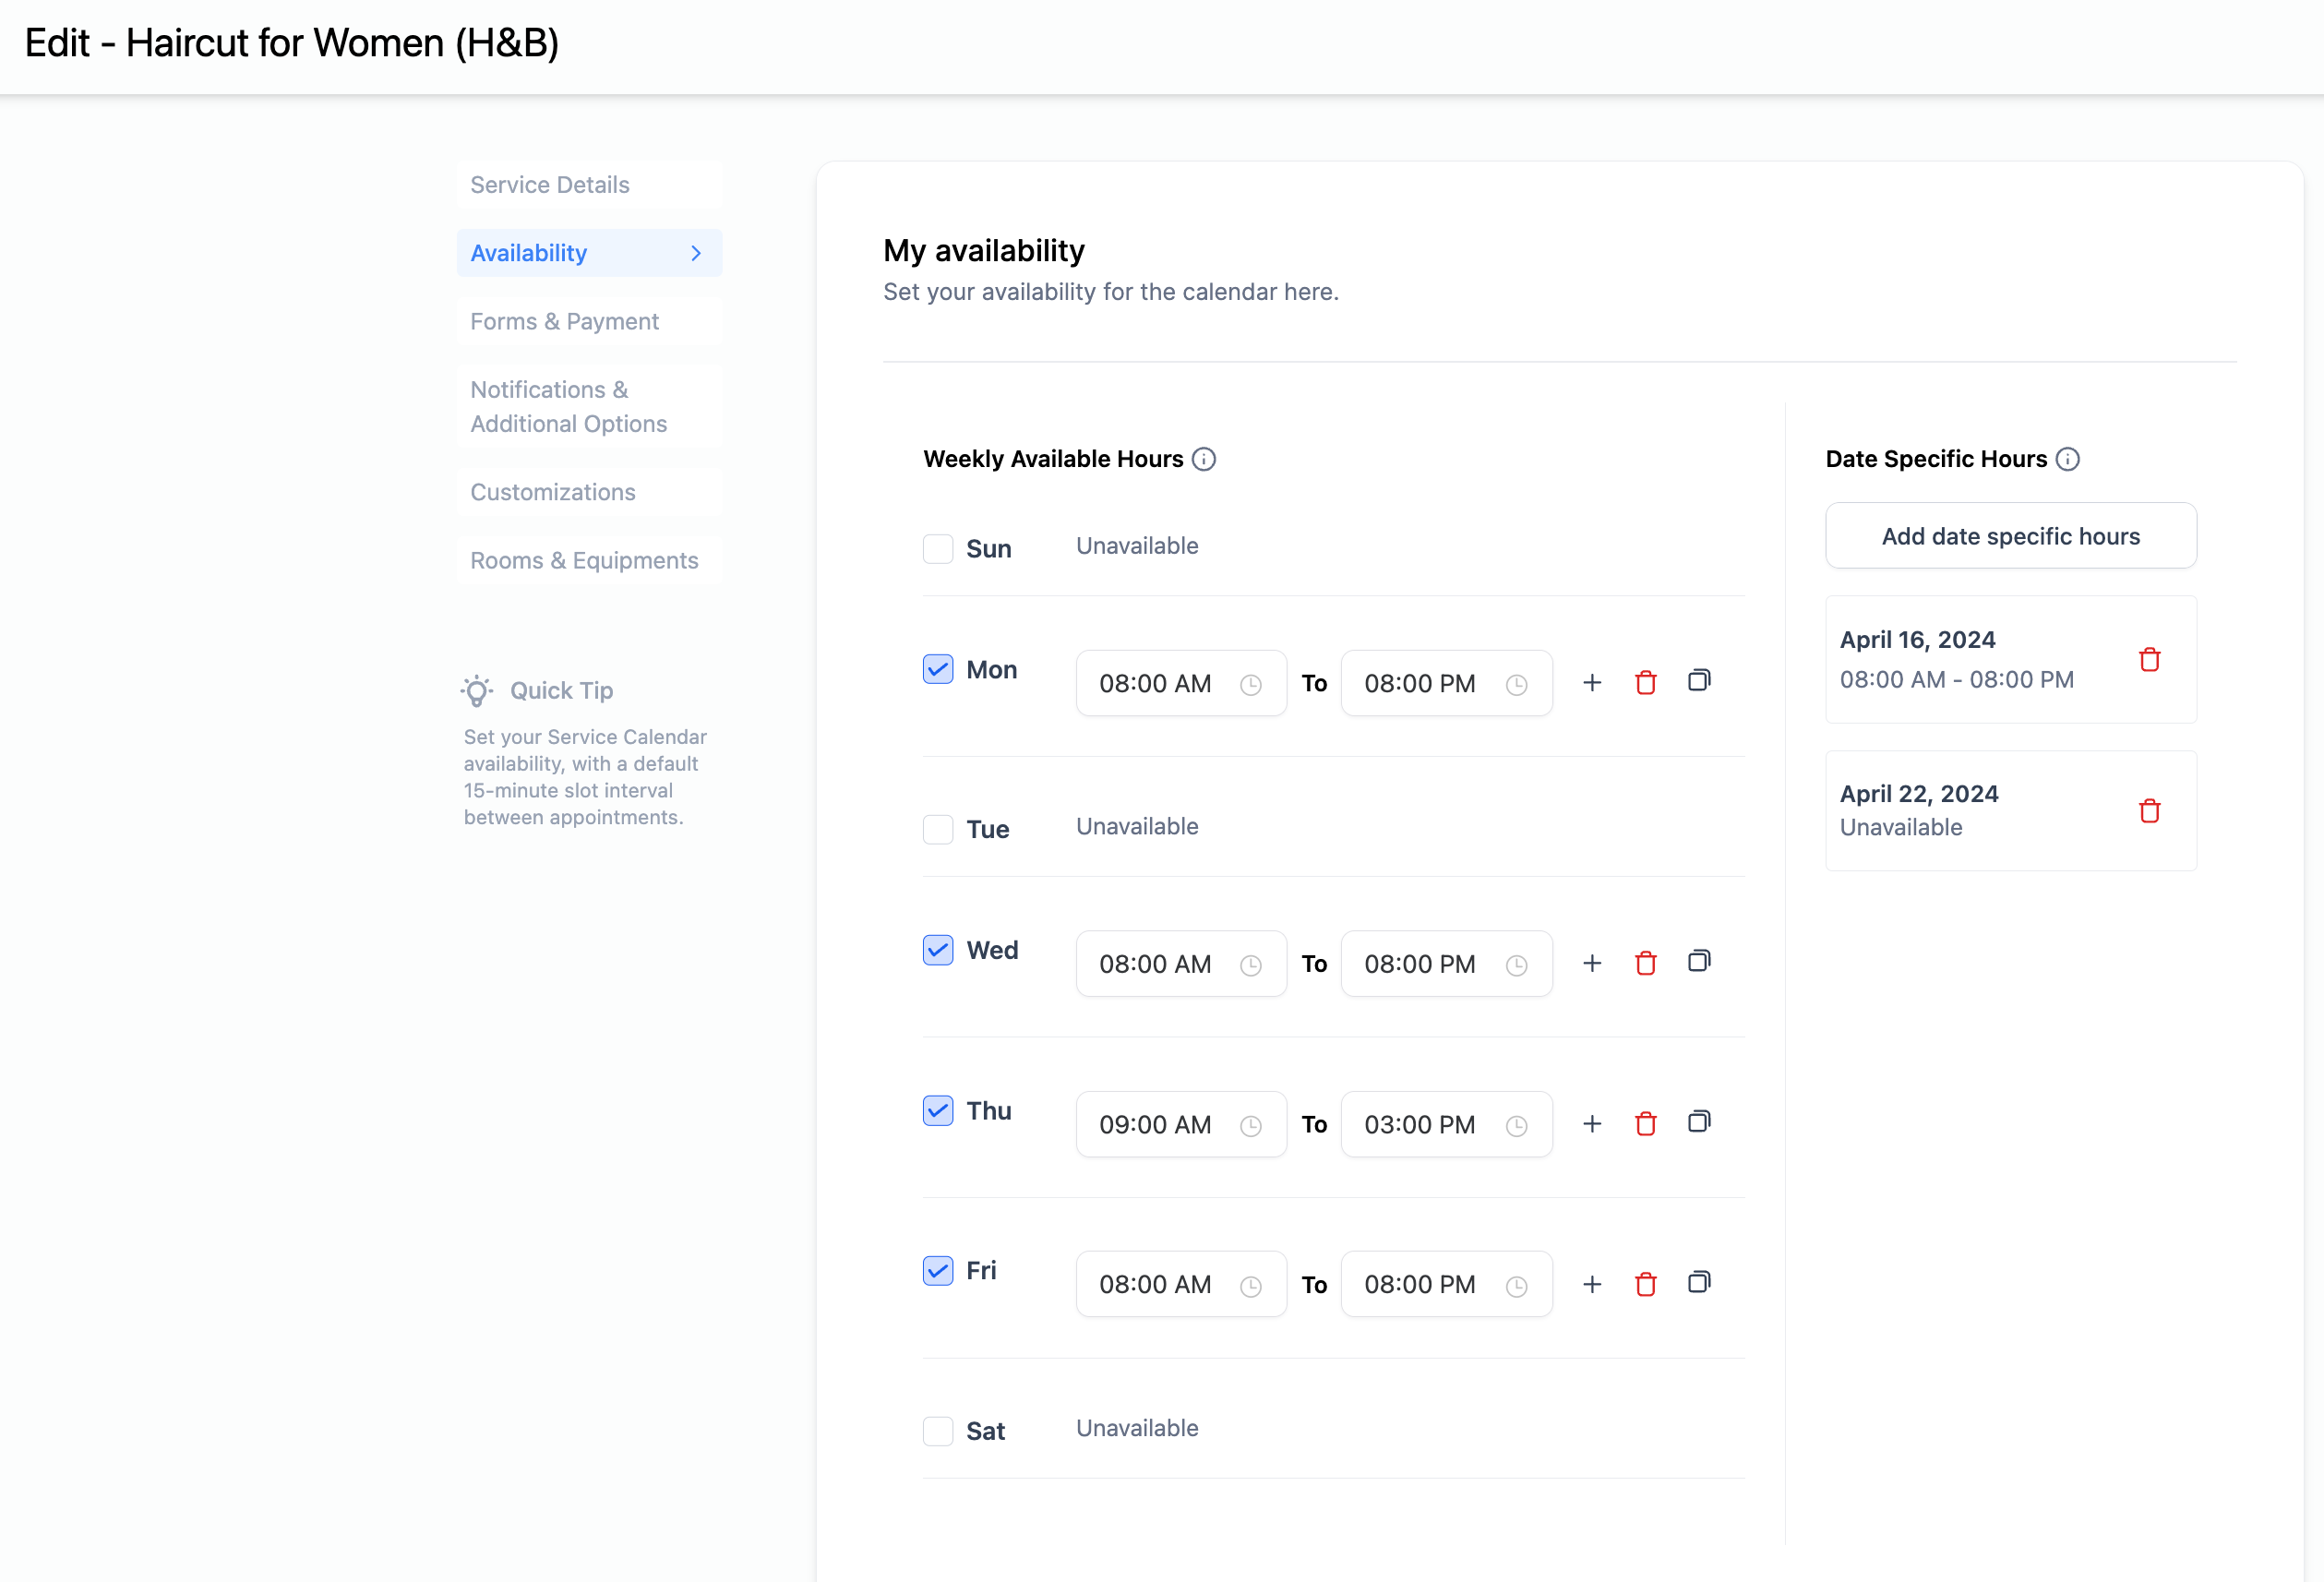Delete Monday's hours with trash icon

point(1645,683)
